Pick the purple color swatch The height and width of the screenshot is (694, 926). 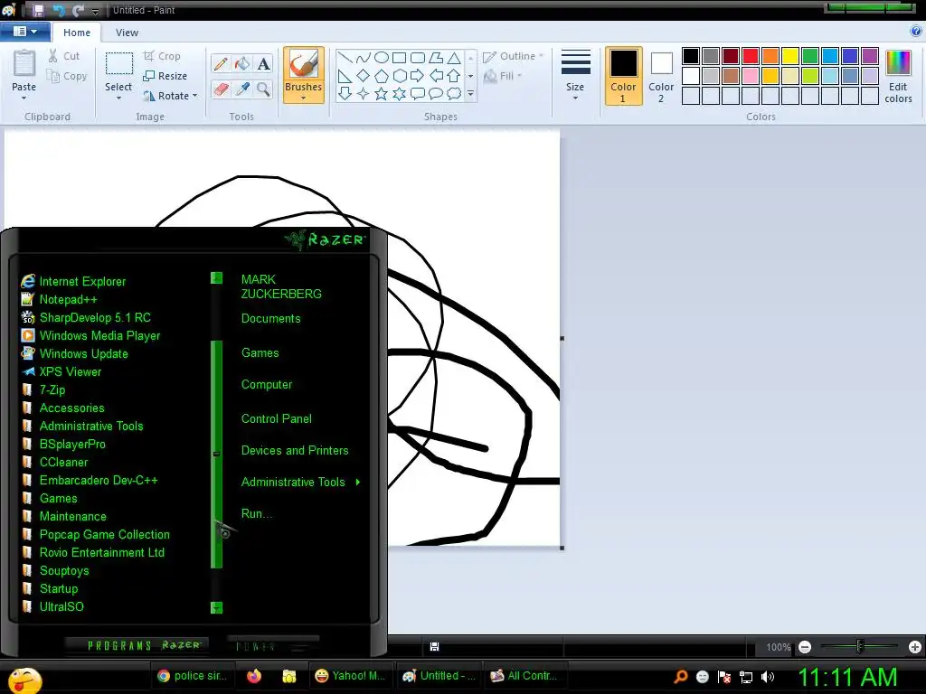click(x=870, y=56)
